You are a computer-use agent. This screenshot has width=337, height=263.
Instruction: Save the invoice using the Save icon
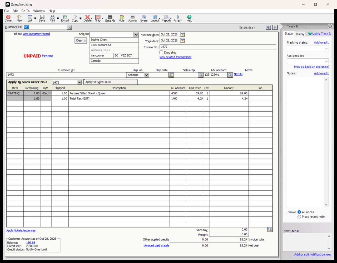coord(42,18)
